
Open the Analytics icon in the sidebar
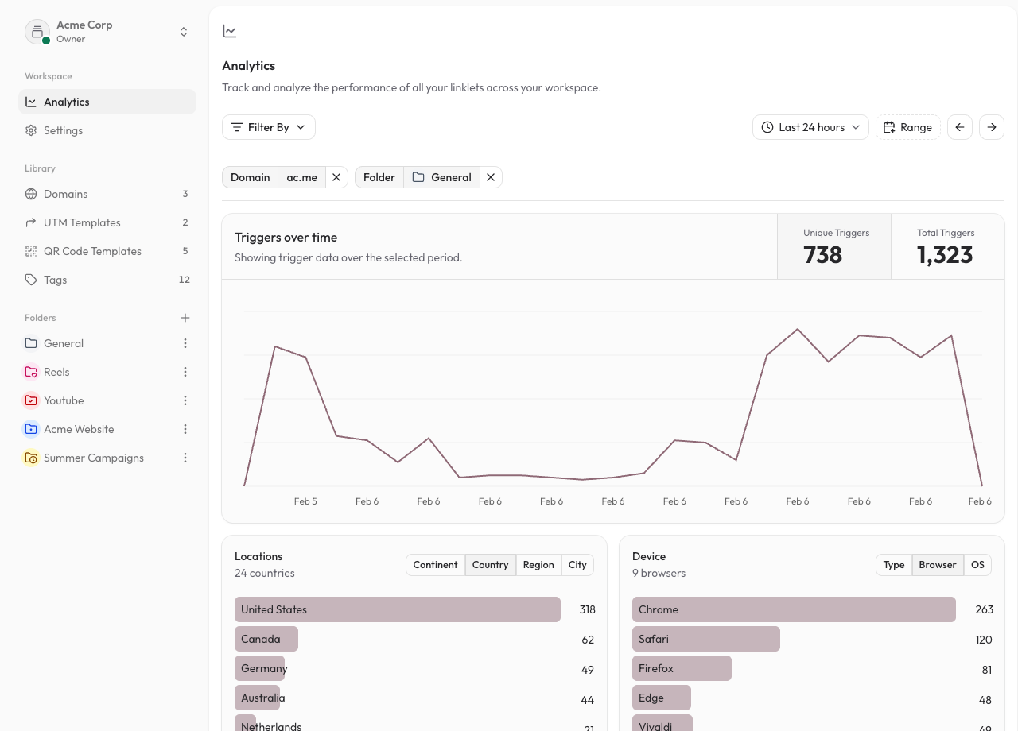pos(33,102)
